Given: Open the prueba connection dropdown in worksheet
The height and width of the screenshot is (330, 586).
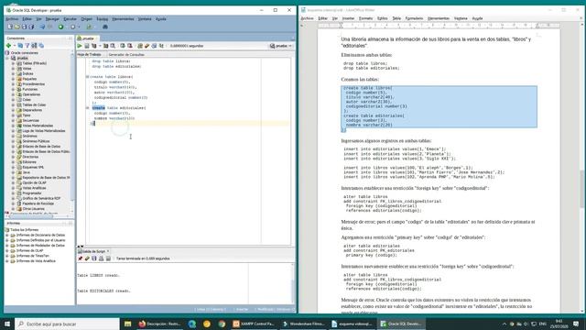Looking at the screenshot, I should coord(281,46).
